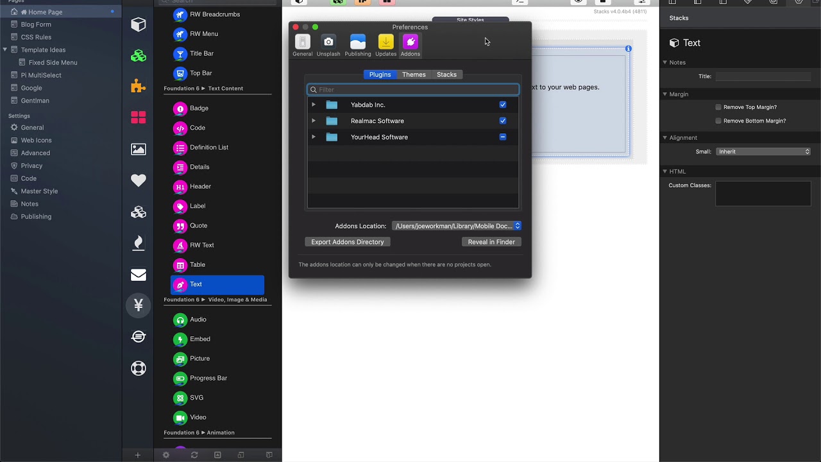Image resolution: width=821 pixels, height=462 pixels.
Task: Open the Small alignment dropdown
Action: click(763, 151)
